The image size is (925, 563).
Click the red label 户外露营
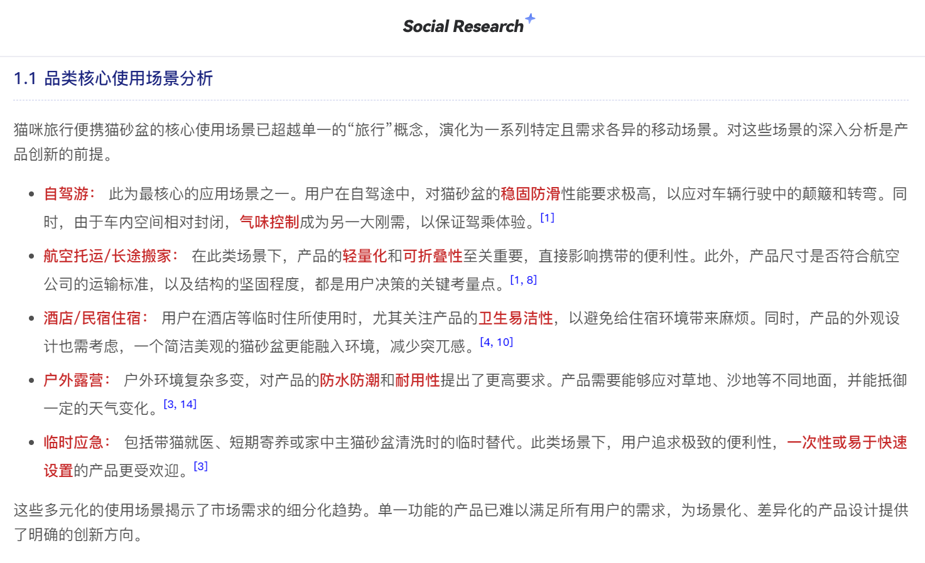tap(77, 380)
